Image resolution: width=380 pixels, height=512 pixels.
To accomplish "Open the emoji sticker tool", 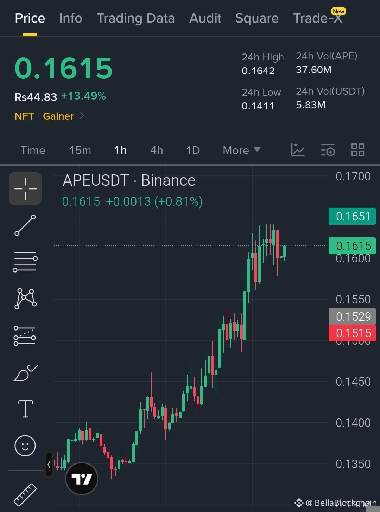I will pos(25,446).
